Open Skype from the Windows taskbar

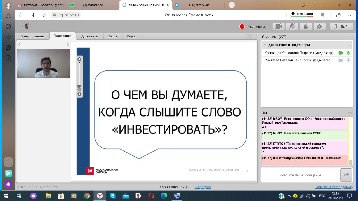[x=112, y=196]
